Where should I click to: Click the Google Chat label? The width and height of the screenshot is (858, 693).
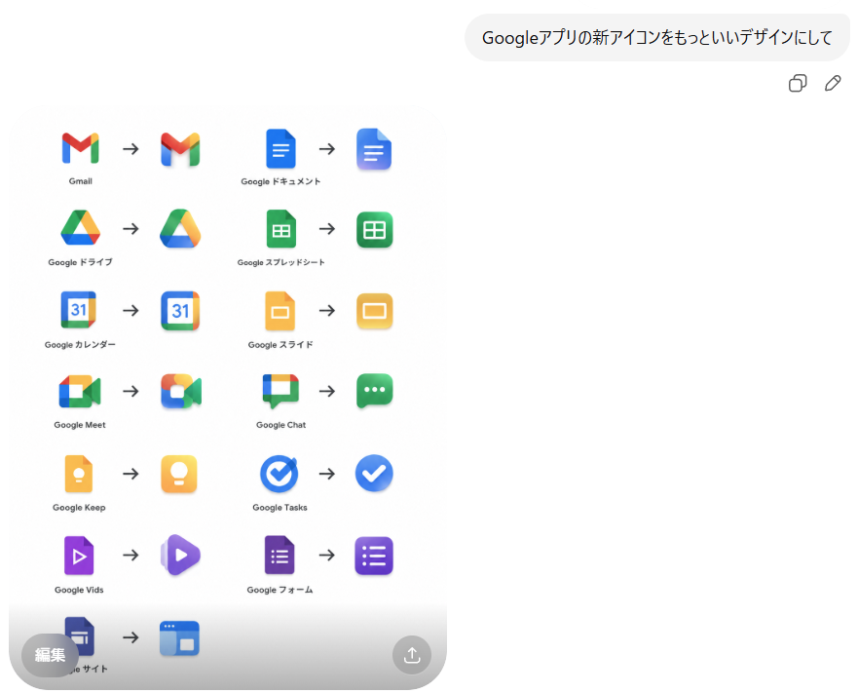tap(280, 425)
